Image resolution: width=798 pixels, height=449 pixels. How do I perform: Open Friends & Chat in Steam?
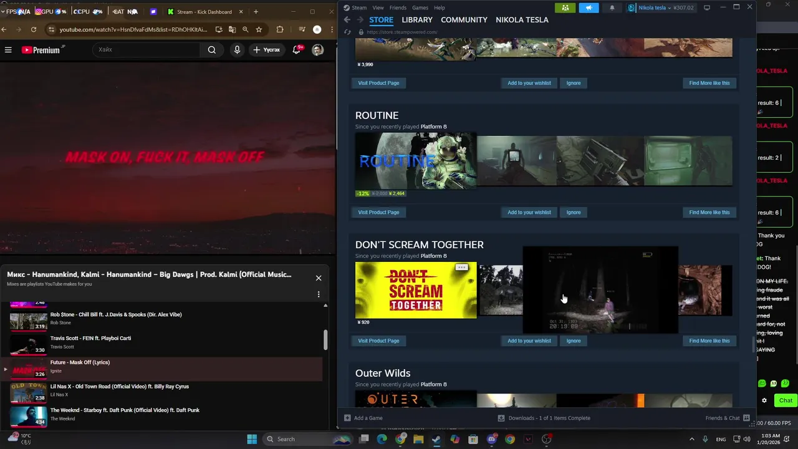tap(728, 418)
